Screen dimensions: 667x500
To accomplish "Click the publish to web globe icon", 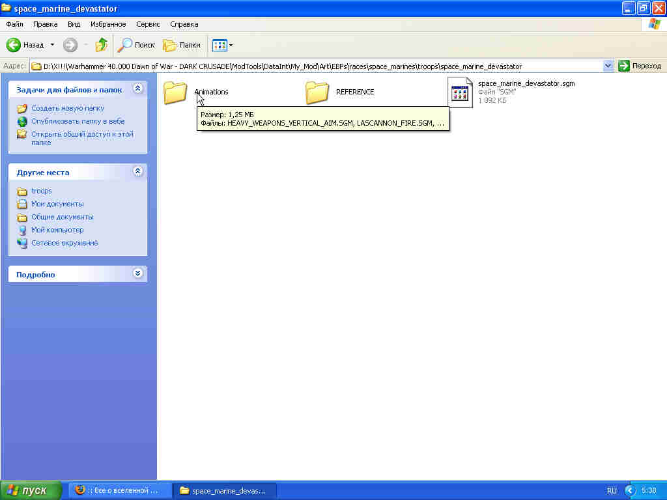I will [x=22, y=122].
